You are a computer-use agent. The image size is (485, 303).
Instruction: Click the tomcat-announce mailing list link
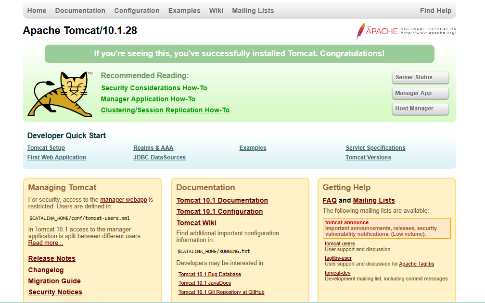pos(346,222)
